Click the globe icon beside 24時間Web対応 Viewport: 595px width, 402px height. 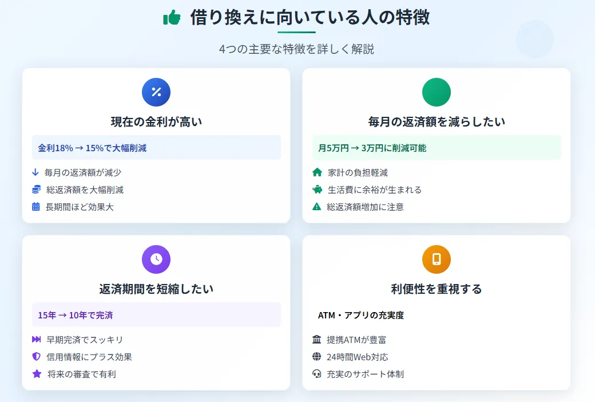(x=317, y=356)
